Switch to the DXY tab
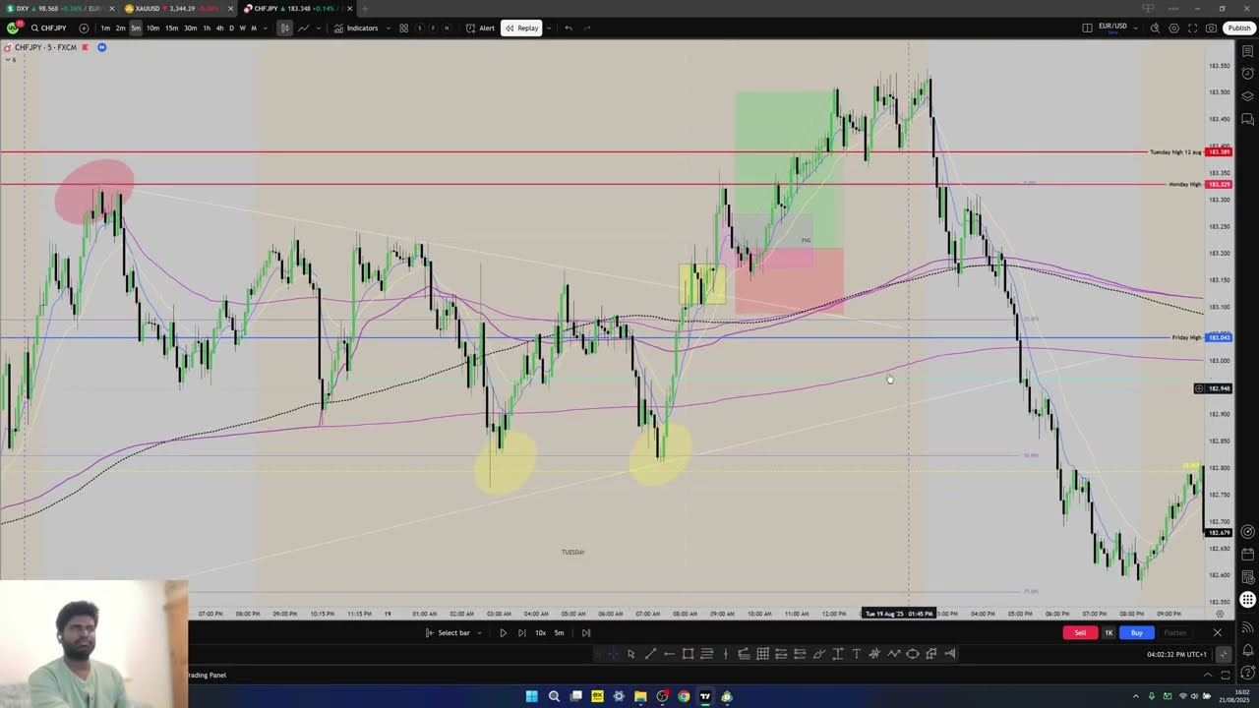 [54, 8]
